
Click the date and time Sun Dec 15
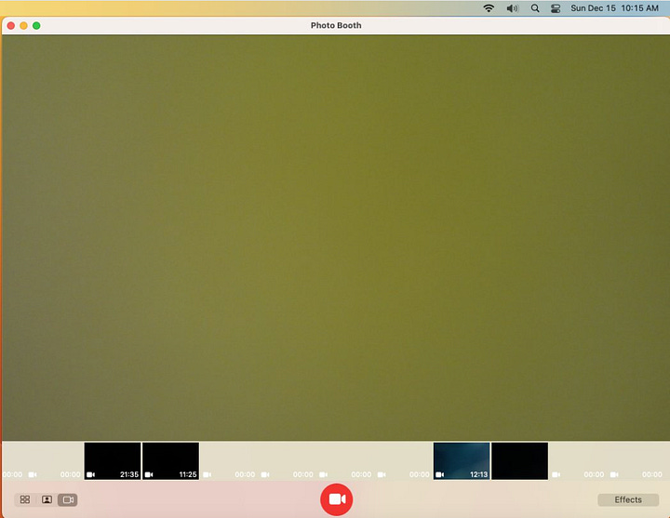pyautogui.click(x=614, y=8)
